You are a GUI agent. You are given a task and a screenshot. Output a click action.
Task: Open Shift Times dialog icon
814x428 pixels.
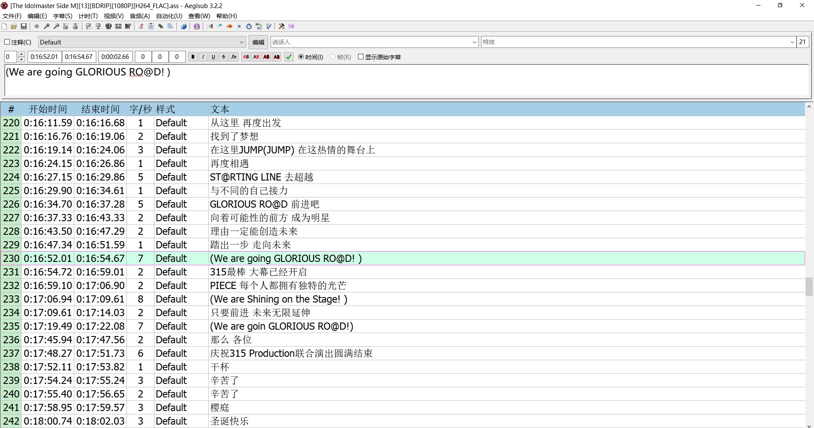point(210,26)
